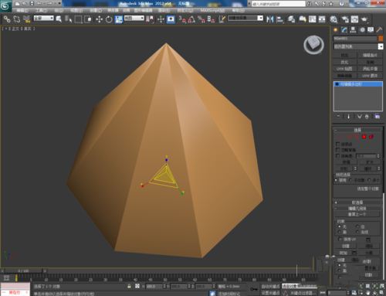Click the Shrink selection button

(x=346, y=162)
